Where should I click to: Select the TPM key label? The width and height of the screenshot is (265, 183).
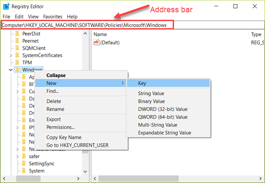pos(27,62)
